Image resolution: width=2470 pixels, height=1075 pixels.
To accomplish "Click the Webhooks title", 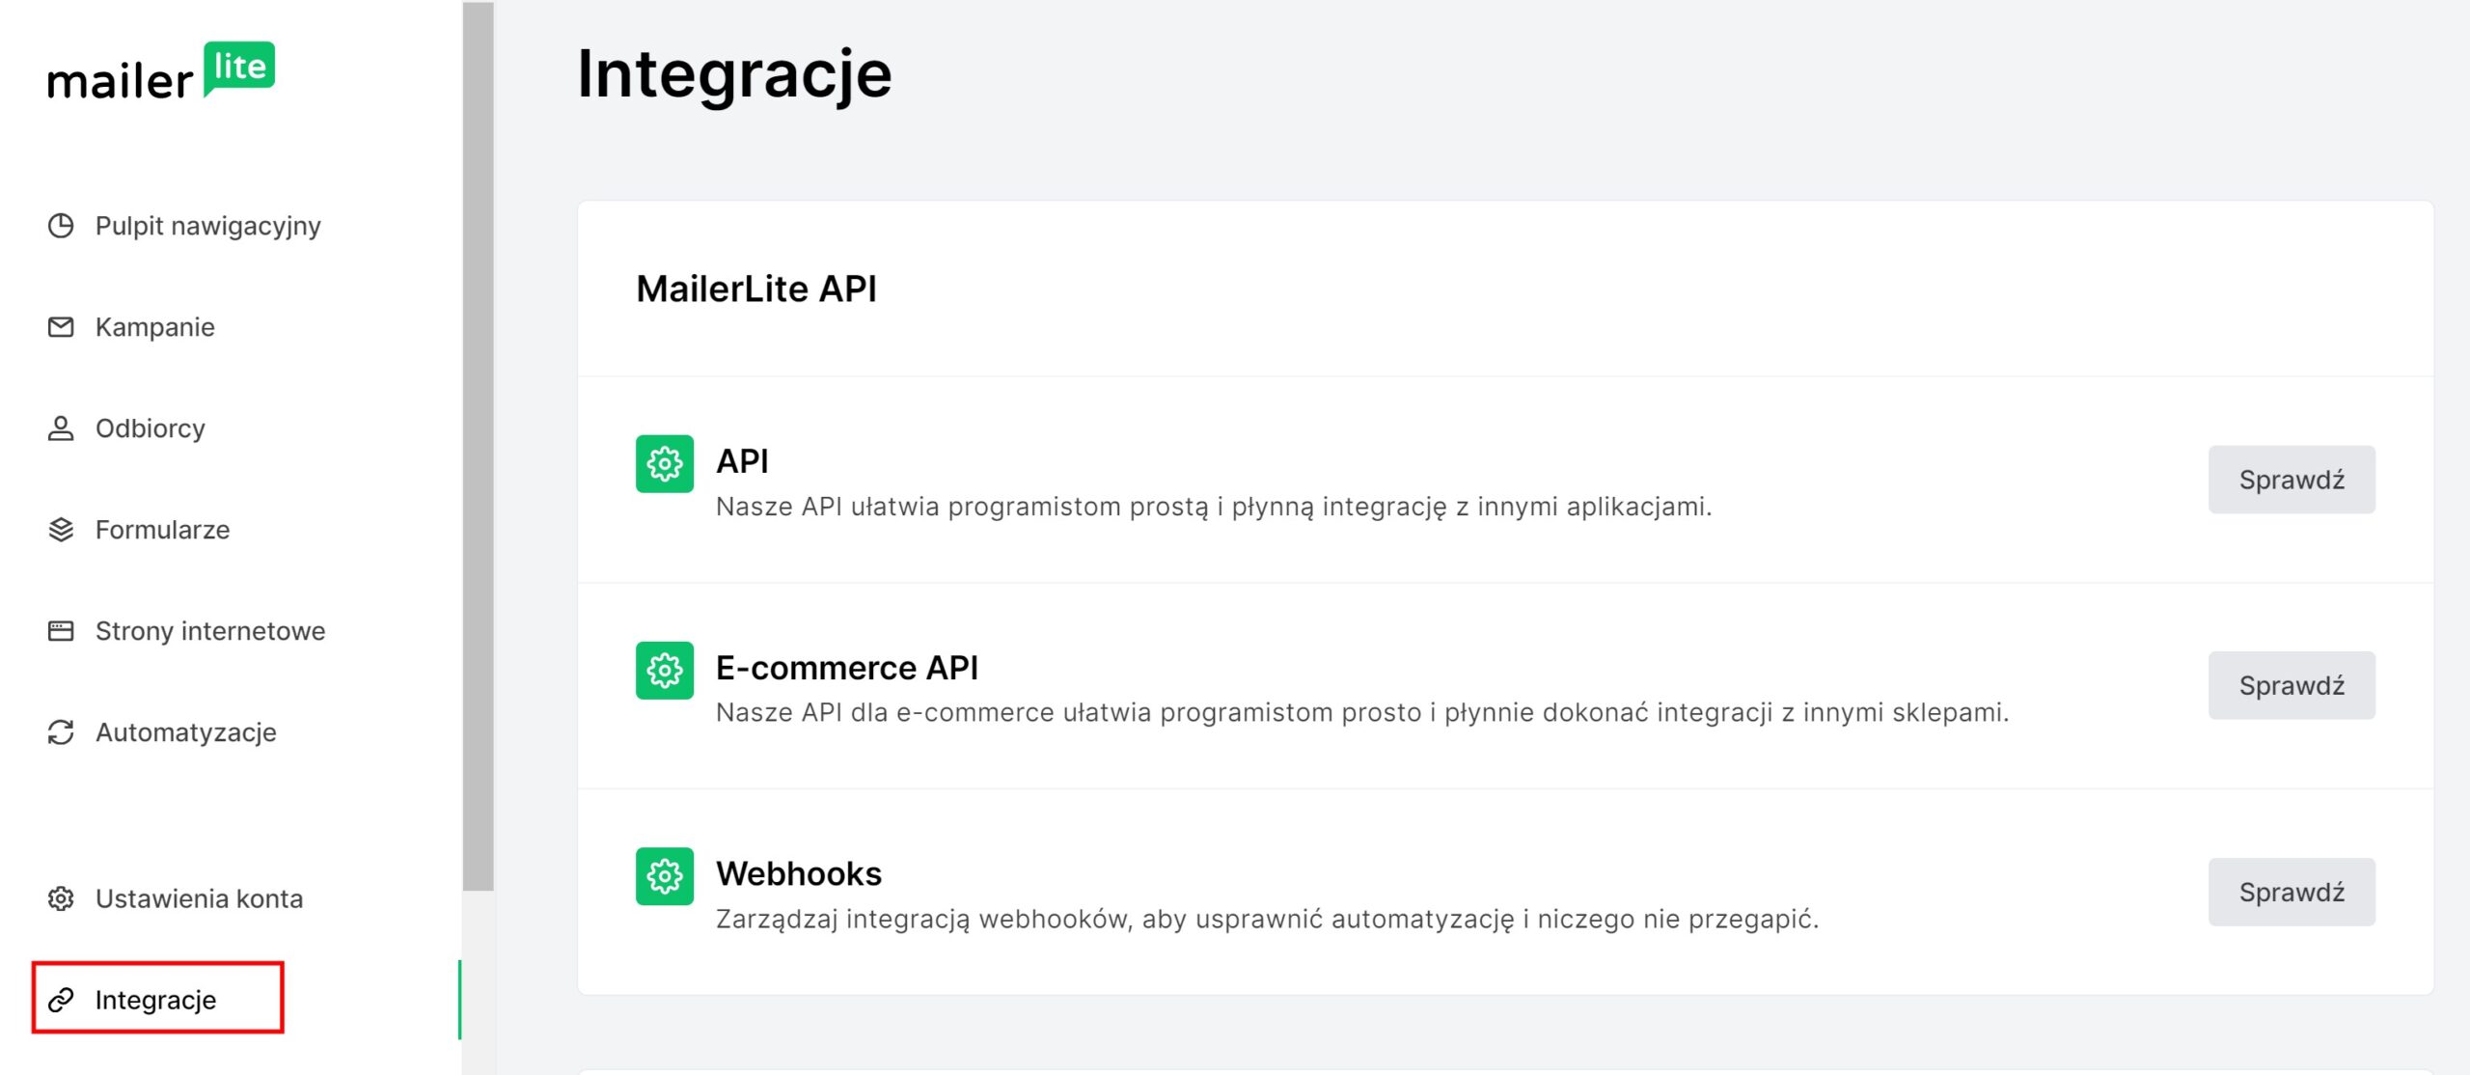I will click(x=798, y=873).
